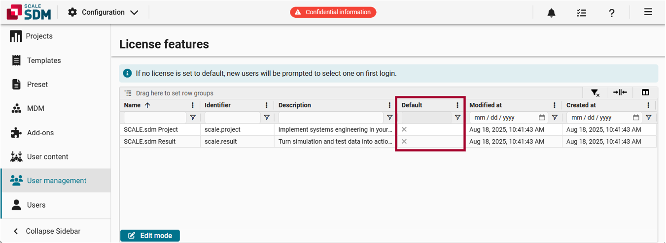Open the Modified at date picker calendar

pyautogui.click(x=542, y=118)
